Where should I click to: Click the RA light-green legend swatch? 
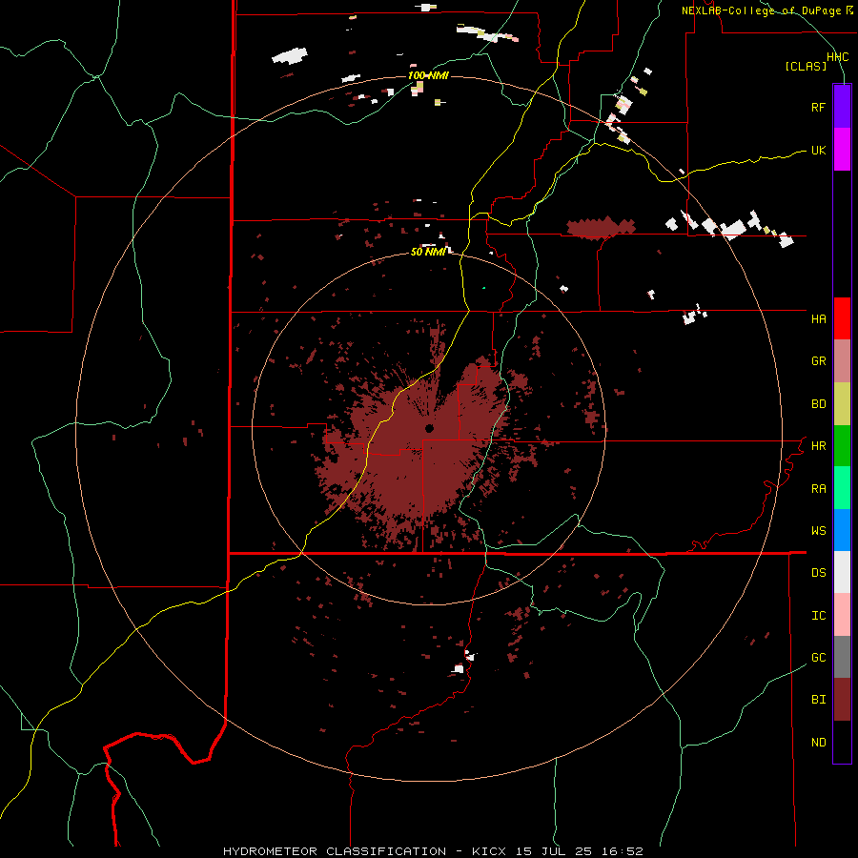point(842,488)
